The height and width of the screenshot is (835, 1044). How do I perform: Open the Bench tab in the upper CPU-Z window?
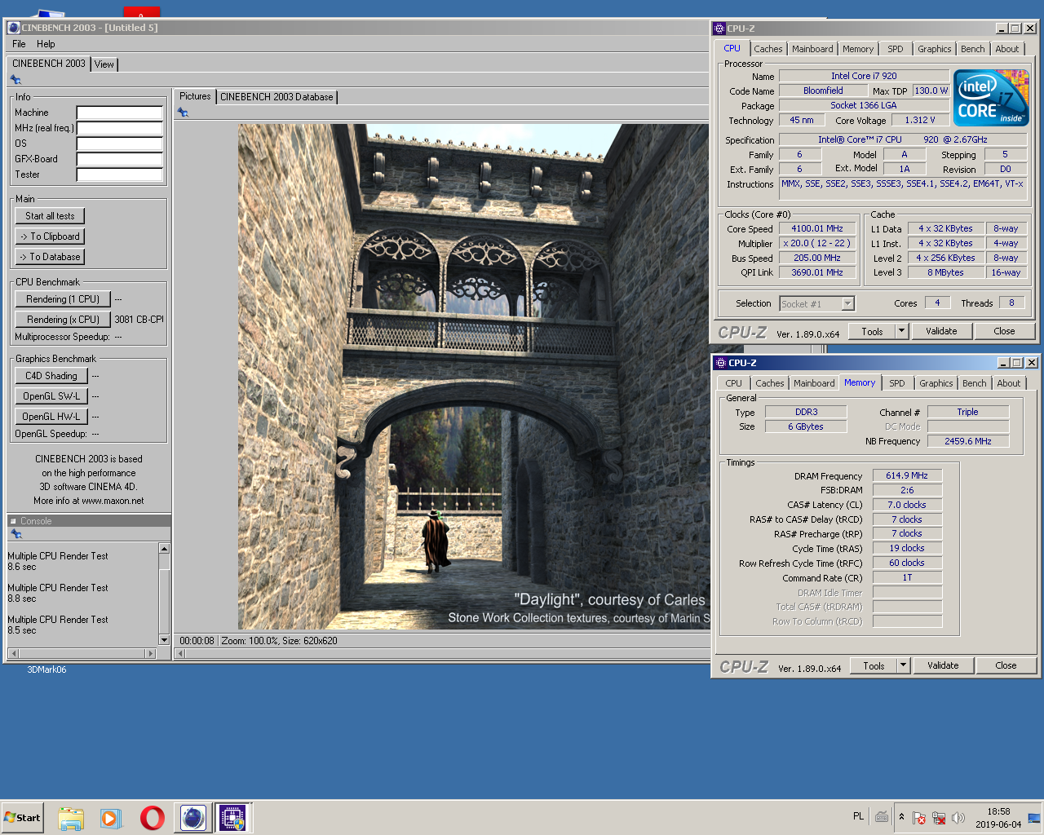click(972, 49)
